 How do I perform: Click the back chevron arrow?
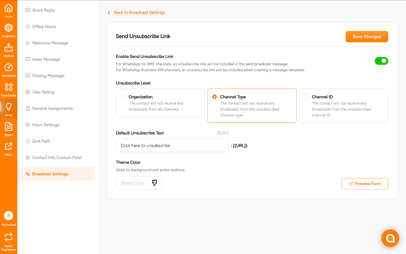point(109,12)
